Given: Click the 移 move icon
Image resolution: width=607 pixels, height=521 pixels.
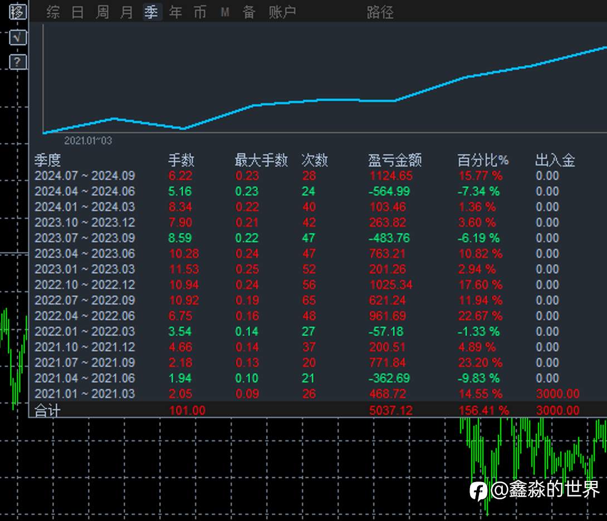Looking at the screenshot, I should tap(18, 12).
